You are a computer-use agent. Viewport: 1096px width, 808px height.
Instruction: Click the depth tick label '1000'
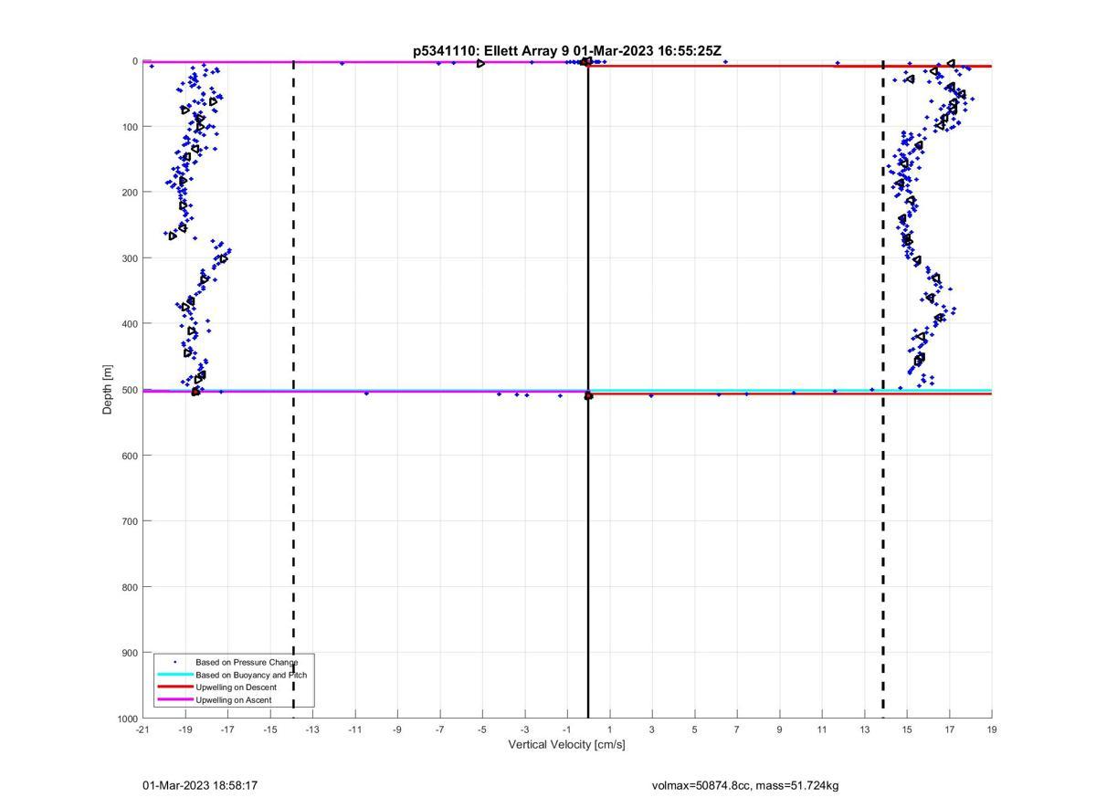coord(127,719)
